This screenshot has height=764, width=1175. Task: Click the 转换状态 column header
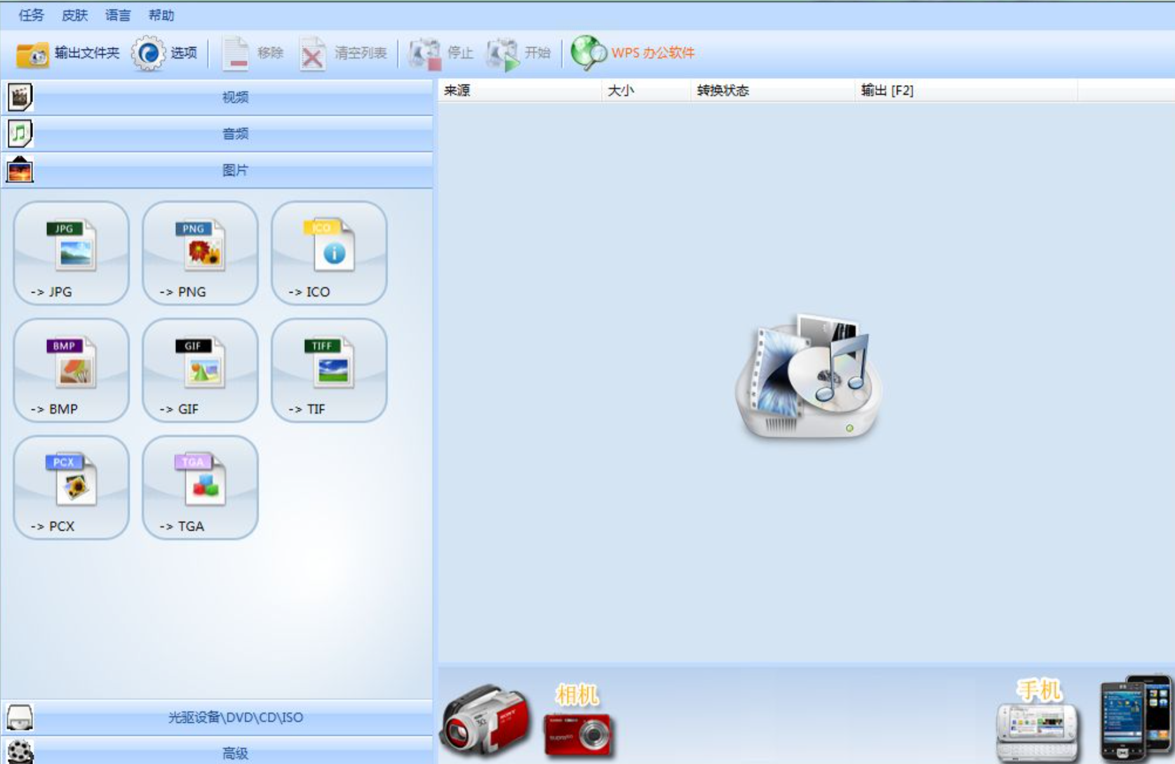(x=772, y=91)
